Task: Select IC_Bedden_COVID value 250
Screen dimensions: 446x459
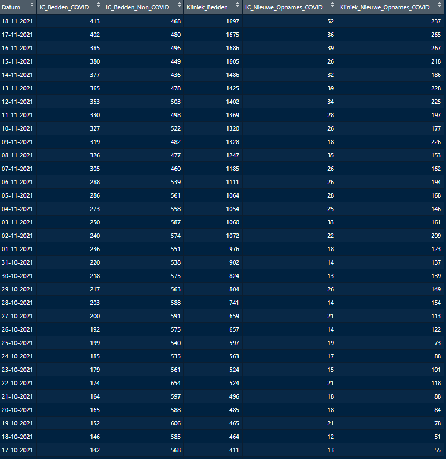Action: [x=95, y=222]
